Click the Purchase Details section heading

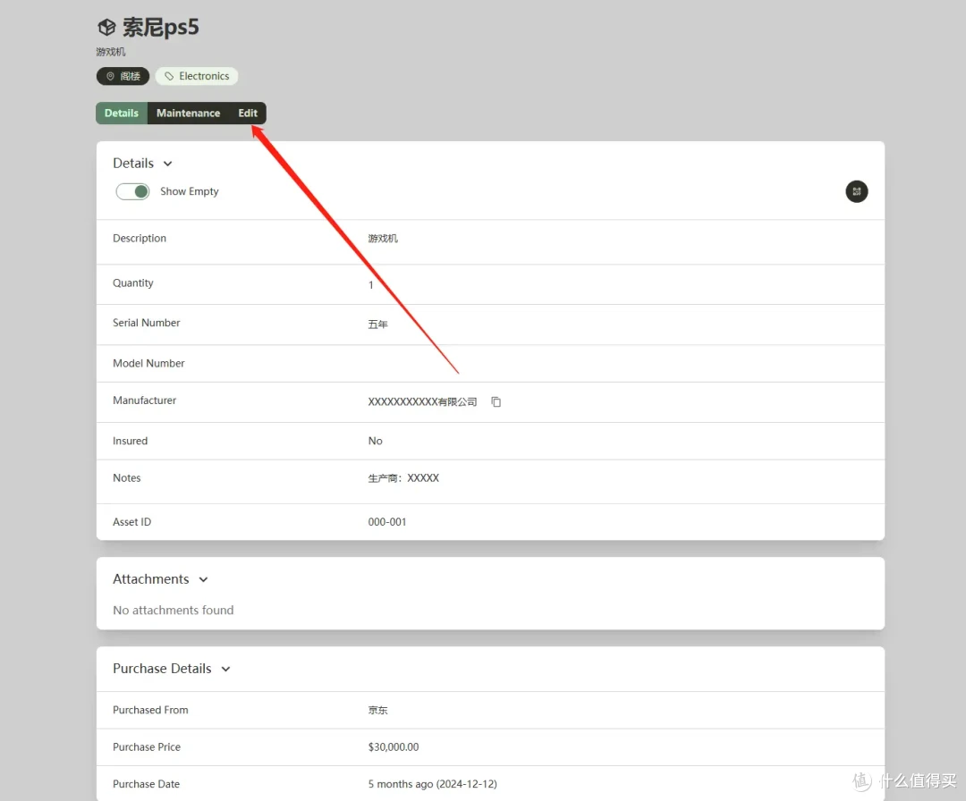pos(162,669)
